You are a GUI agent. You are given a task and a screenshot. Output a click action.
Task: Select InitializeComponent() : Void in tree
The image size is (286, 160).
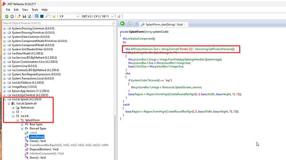coord(46,153)
